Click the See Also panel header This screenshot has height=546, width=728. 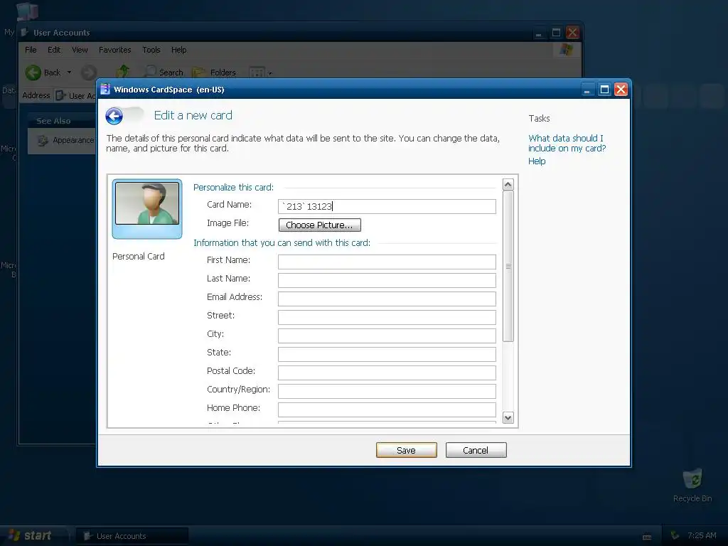pos(61,121)
